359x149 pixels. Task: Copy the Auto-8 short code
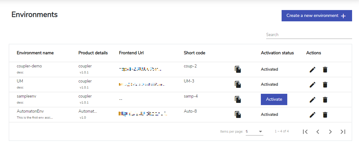pyautogui.click(x=238, y=114)
